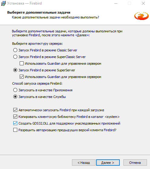Screen dimensions: 150x169
Task: Choose run as Приложения option
Action: 15,90
